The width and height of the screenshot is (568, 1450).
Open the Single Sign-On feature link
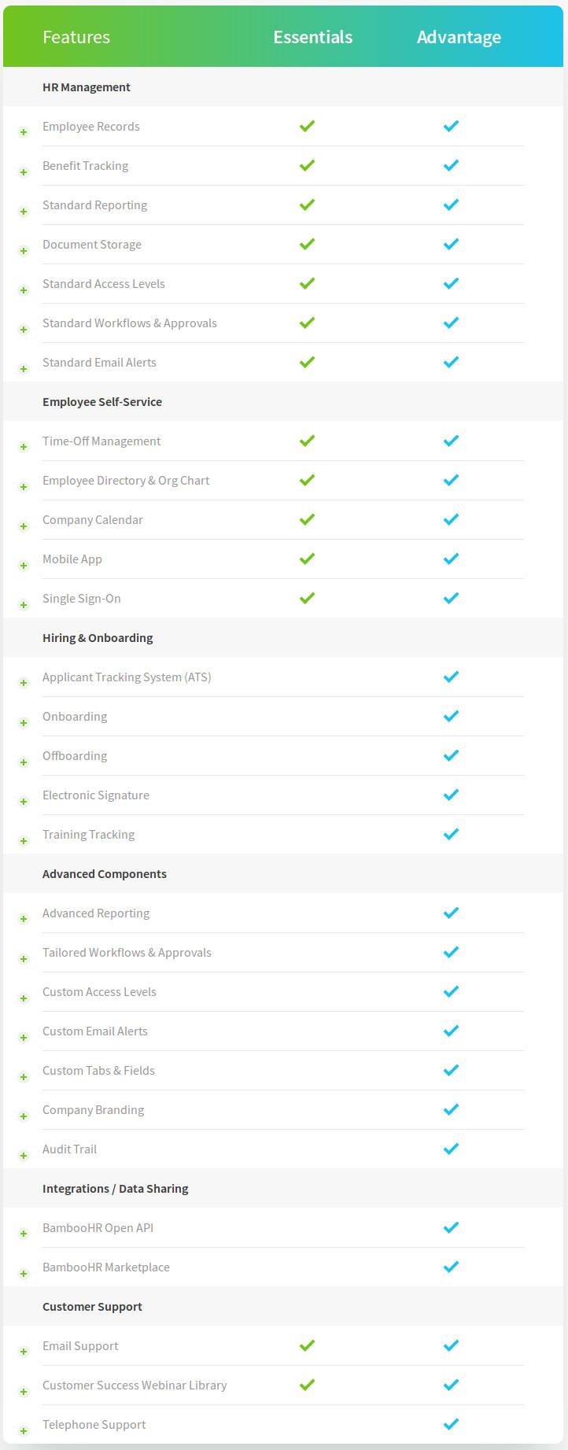click(x=82, y=598)
